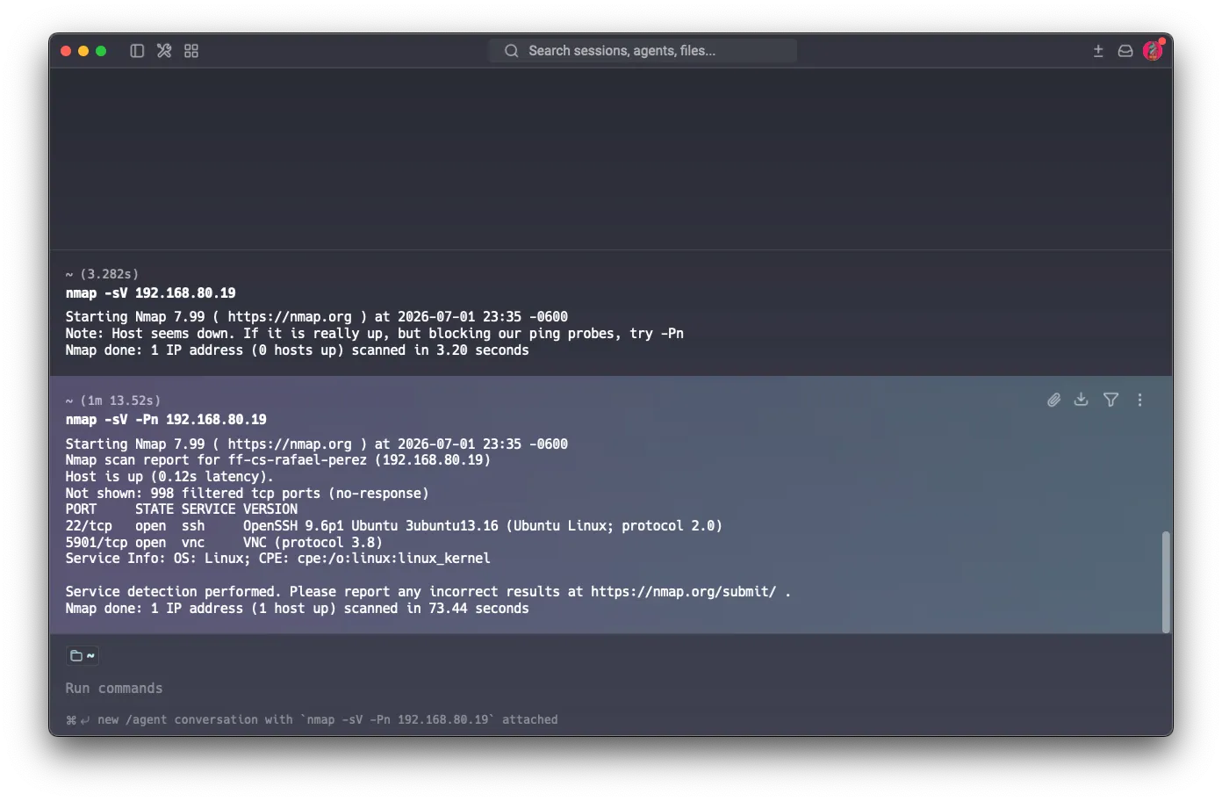Click the '5901/tcp open vnc' result line
The image size is (1222, 801).
[x=224, y=543]
